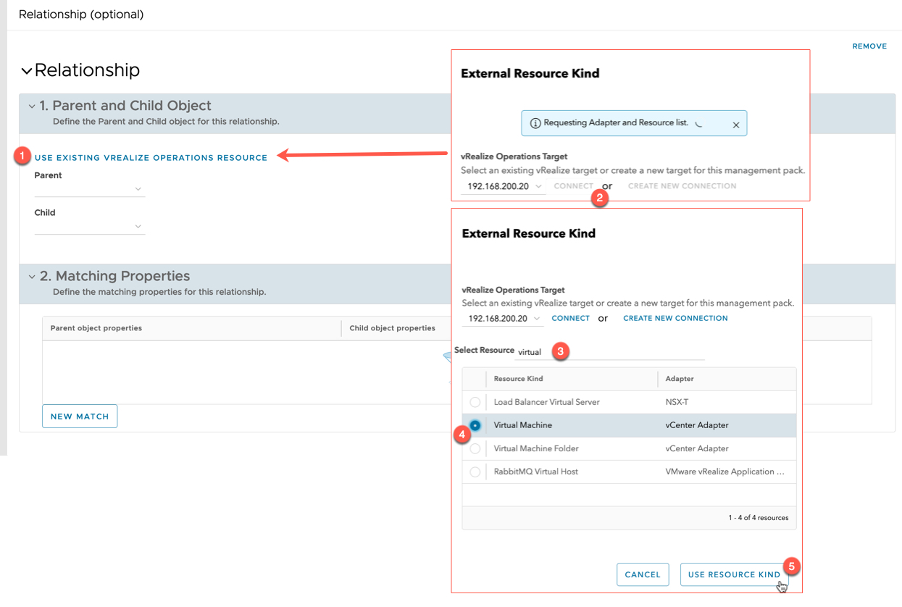Click the '1 - 4 of 4 resources' footer text
The height and width of the screenshot is (607, 902).
tap(758, 518)
